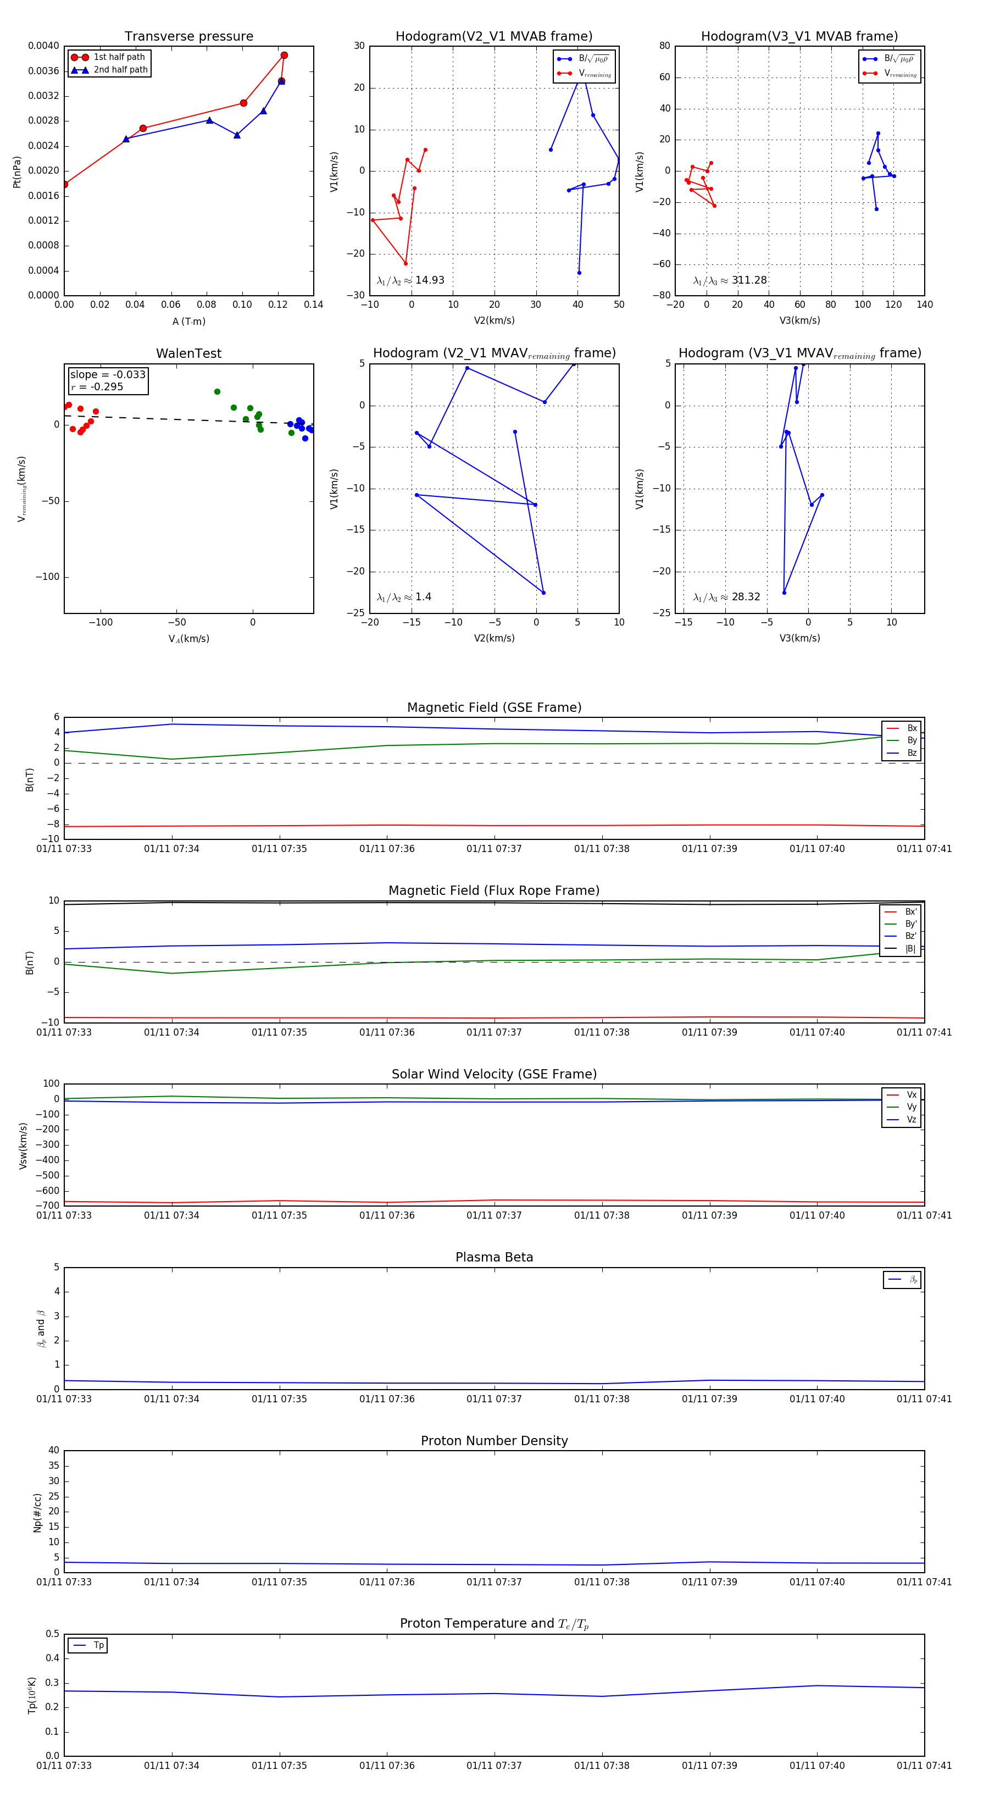Click the 'B/√μ0ρ' legend entry in V2_V1 MVAB hodogram
This screenshot has height=1814, width=989.
(584, 59)
